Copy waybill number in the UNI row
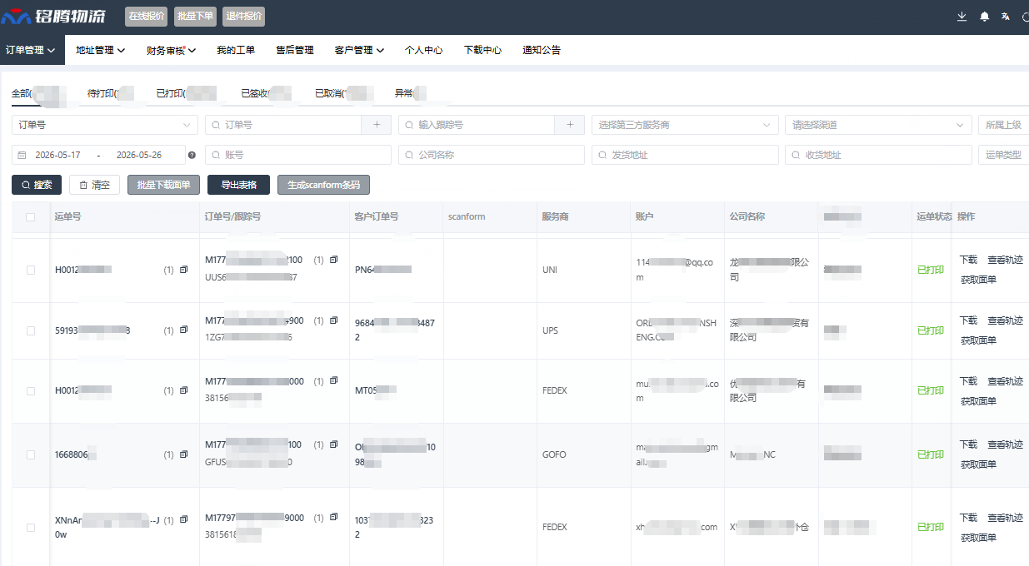The image size is (1029, 566). coord(184,270)
